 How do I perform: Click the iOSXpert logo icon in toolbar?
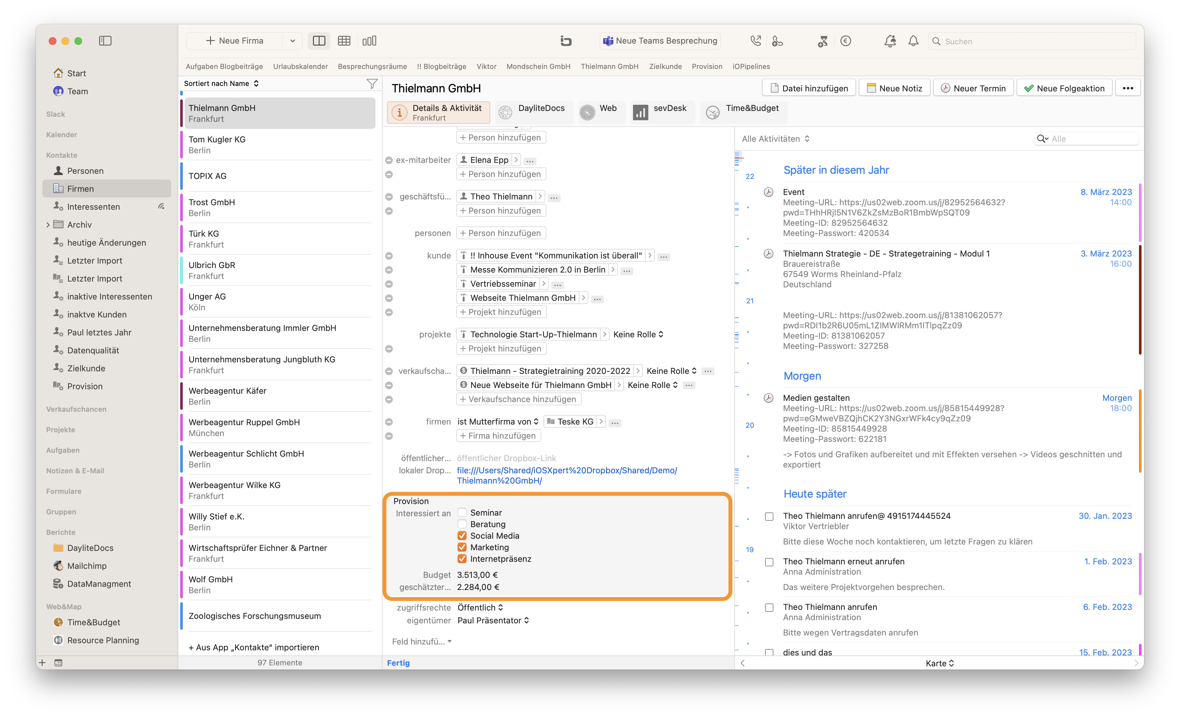[566, 41]
